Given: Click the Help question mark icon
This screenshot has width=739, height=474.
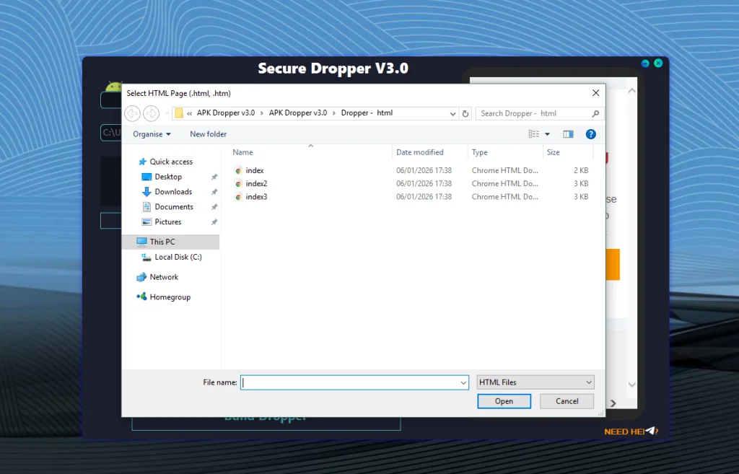Looking at the screenshot, I should click(x=590, y=133).
